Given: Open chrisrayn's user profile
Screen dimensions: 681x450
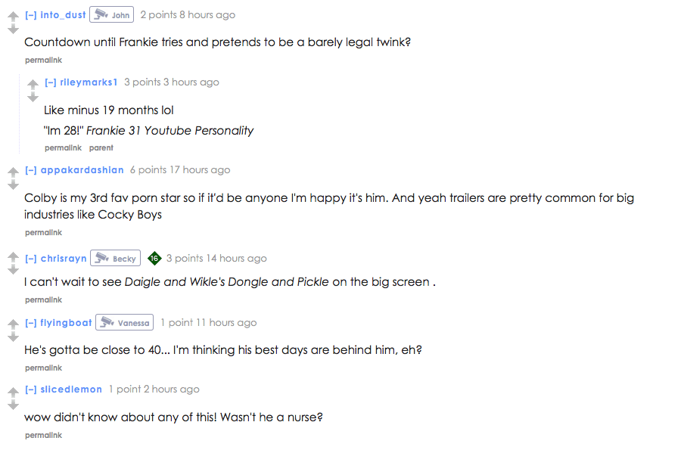Looking at the screenshot, I should coord(64,258).
